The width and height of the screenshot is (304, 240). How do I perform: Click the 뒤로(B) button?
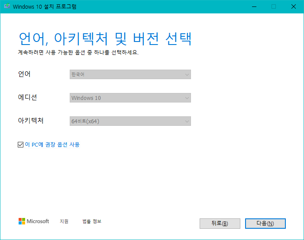(220, 224)
